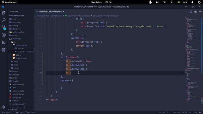Collapse the components folder
Image resolution: width=203 pixels, height=114 pixels.
[x=21, y=45]
